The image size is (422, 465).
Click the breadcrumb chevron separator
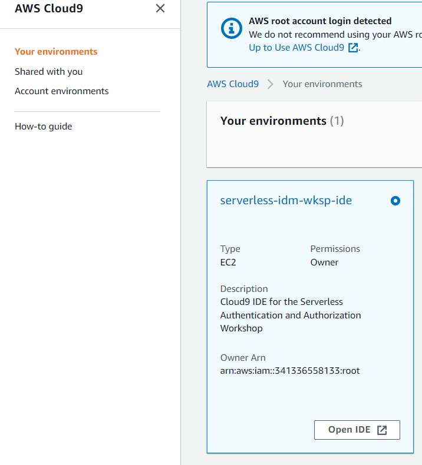point(271,84)
